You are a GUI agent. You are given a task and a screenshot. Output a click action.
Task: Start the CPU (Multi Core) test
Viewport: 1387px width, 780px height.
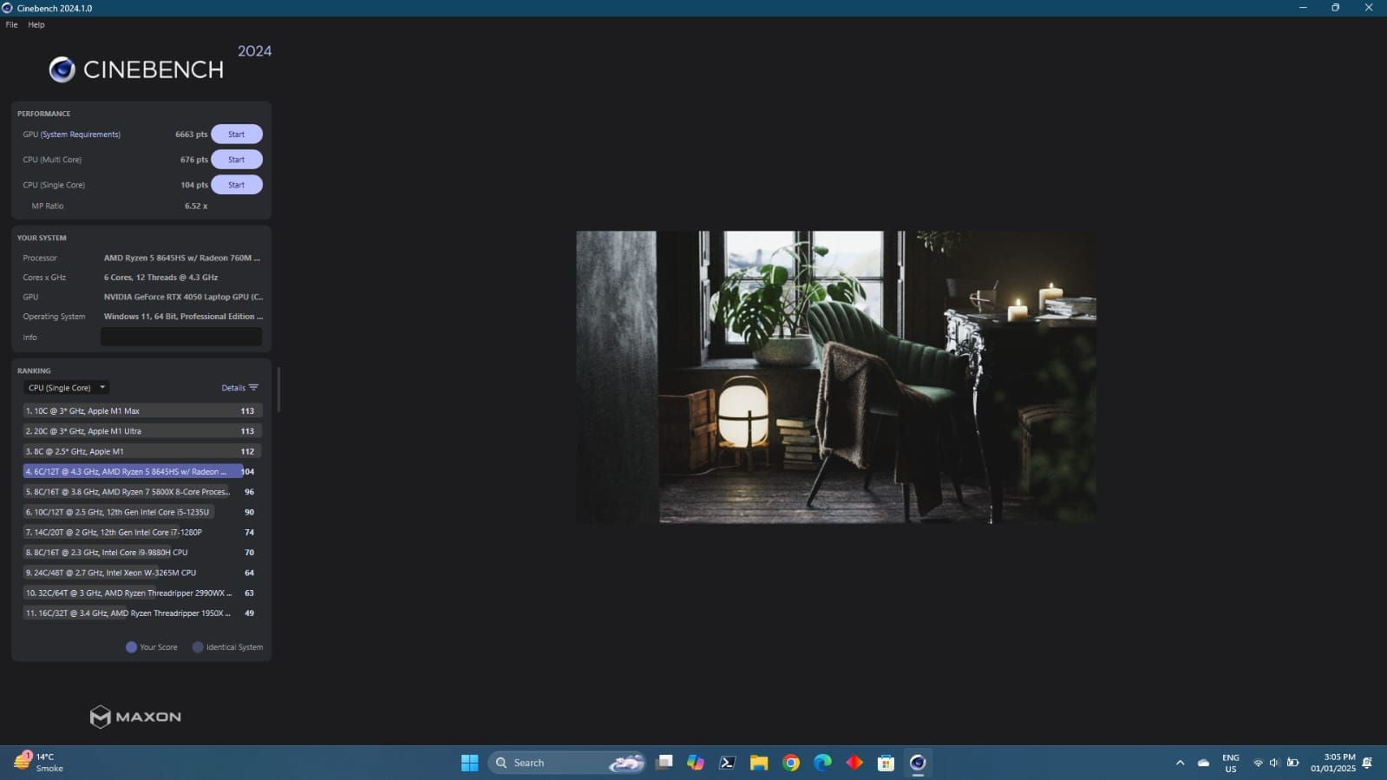pos(236,160)
